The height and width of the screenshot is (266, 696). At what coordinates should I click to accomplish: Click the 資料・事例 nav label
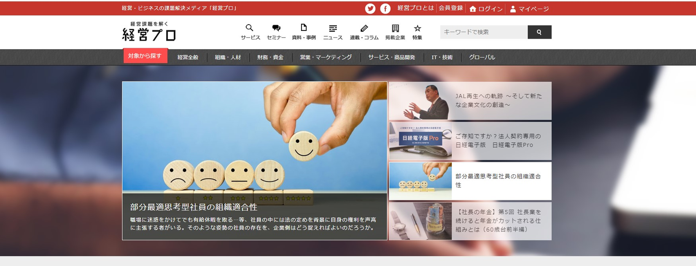tap(304, 38)
